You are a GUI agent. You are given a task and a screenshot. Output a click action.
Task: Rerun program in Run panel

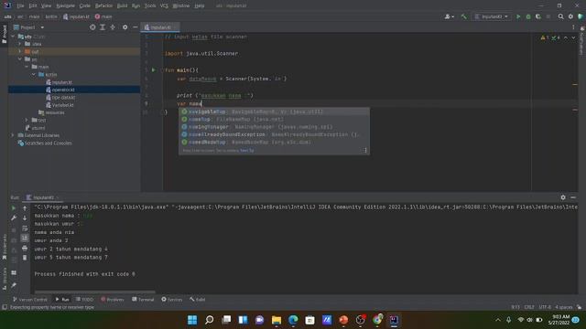[x=14, y=208]
